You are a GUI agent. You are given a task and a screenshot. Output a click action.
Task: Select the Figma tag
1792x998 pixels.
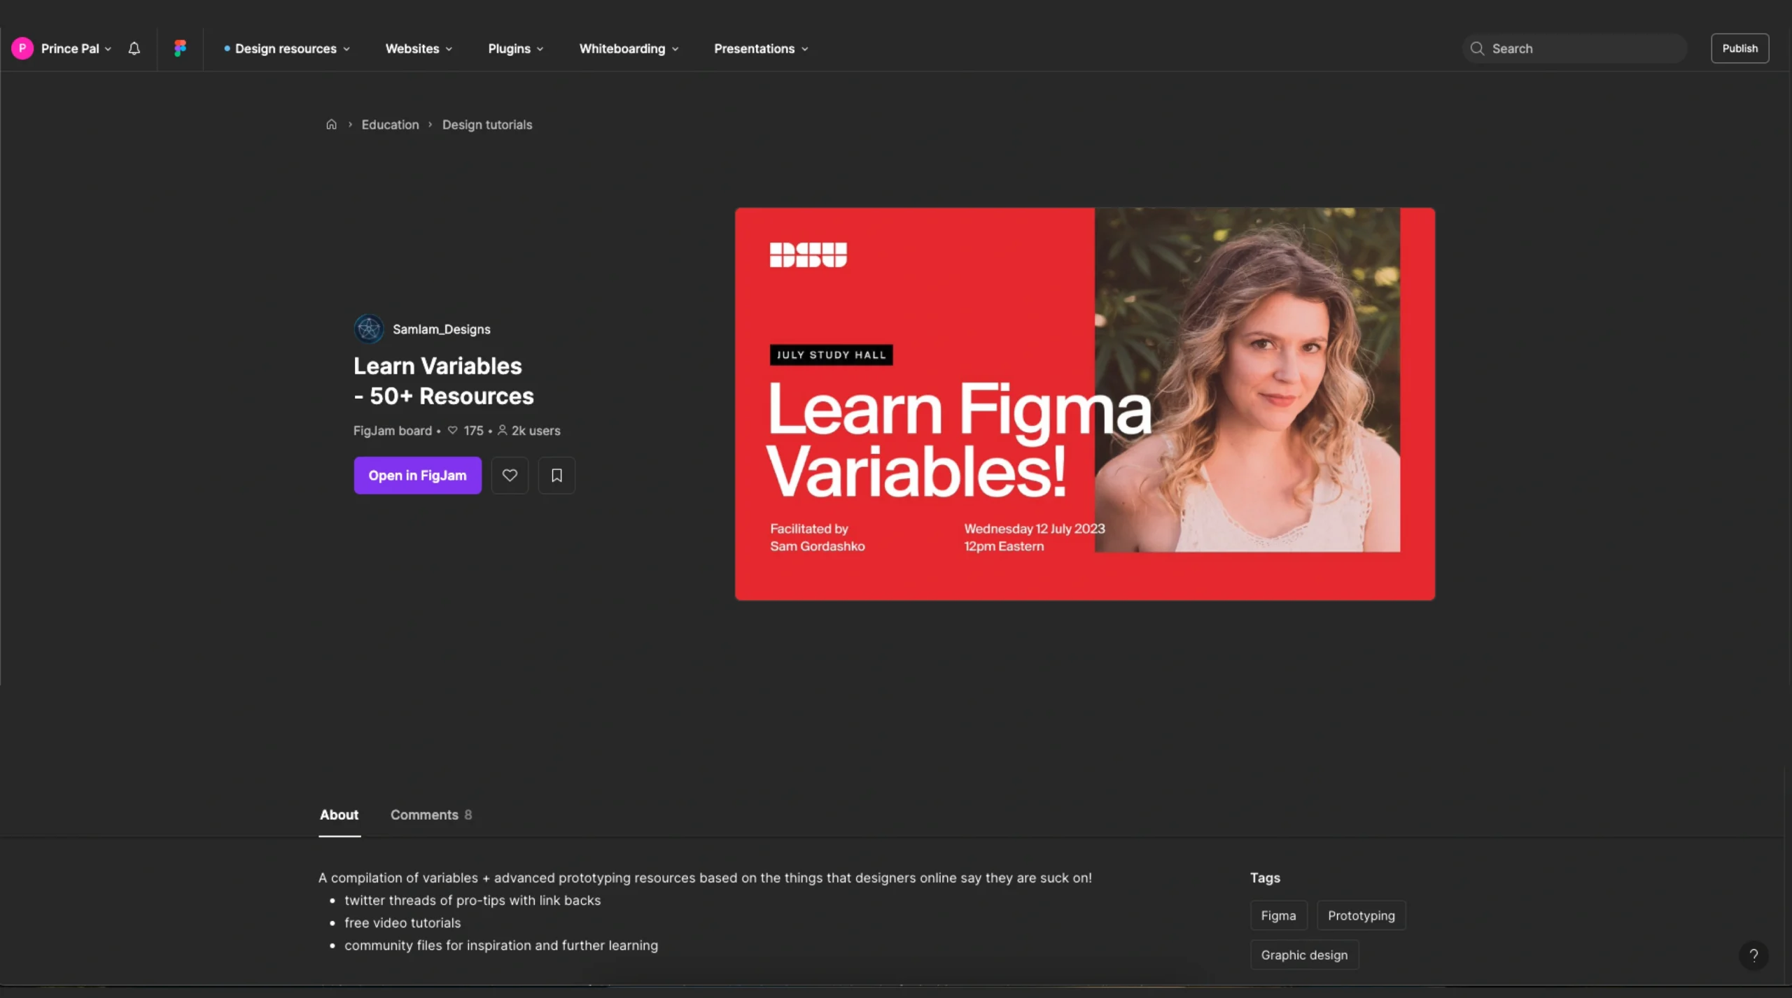click(x=1279, y=915)
